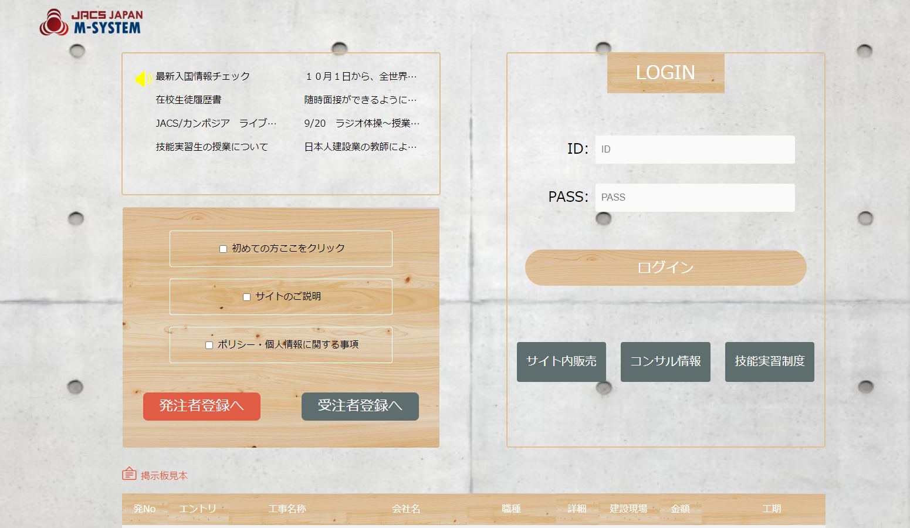
Task: Click the 工事名称 table column header
Action: click(287, 509)
